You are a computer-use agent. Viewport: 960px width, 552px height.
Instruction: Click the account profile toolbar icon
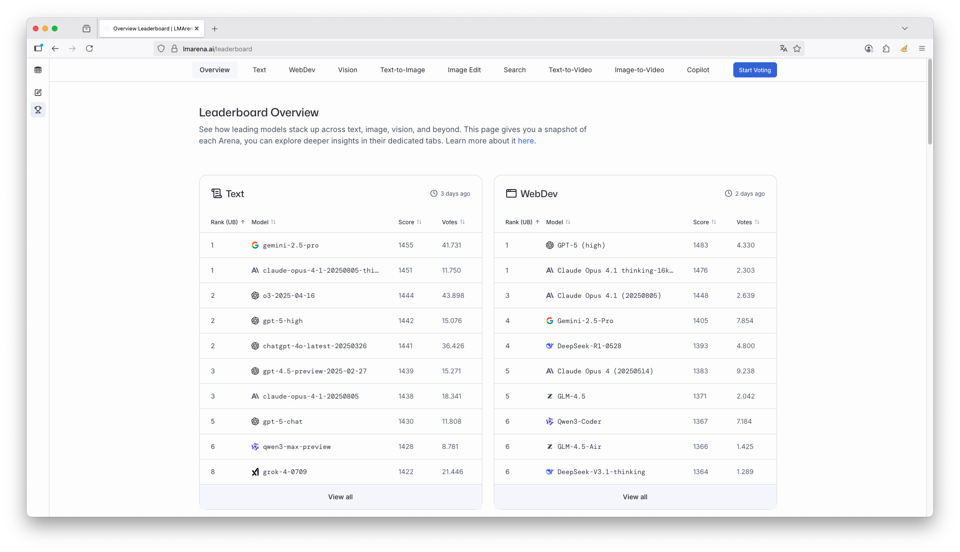[869, 48]
